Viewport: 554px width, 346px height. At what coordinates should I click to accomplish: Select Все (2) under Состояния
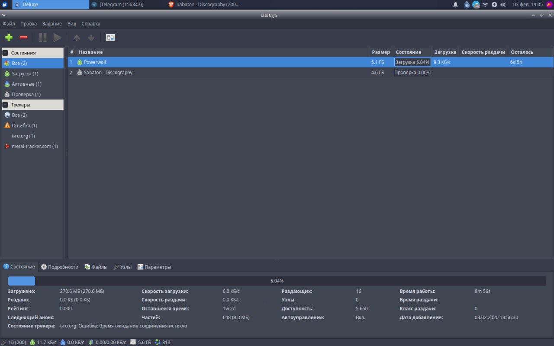[x=32, y=63]
